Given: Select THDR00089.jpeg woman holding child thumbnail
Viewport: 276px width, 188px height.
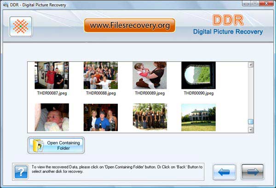Looking at the screenshot, I should 149,75.
